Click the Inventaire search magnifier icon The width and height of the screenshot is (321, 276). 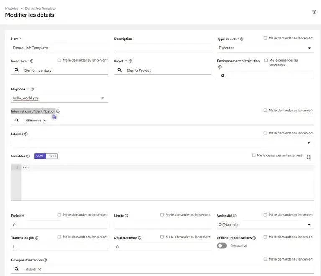(17, 70)
